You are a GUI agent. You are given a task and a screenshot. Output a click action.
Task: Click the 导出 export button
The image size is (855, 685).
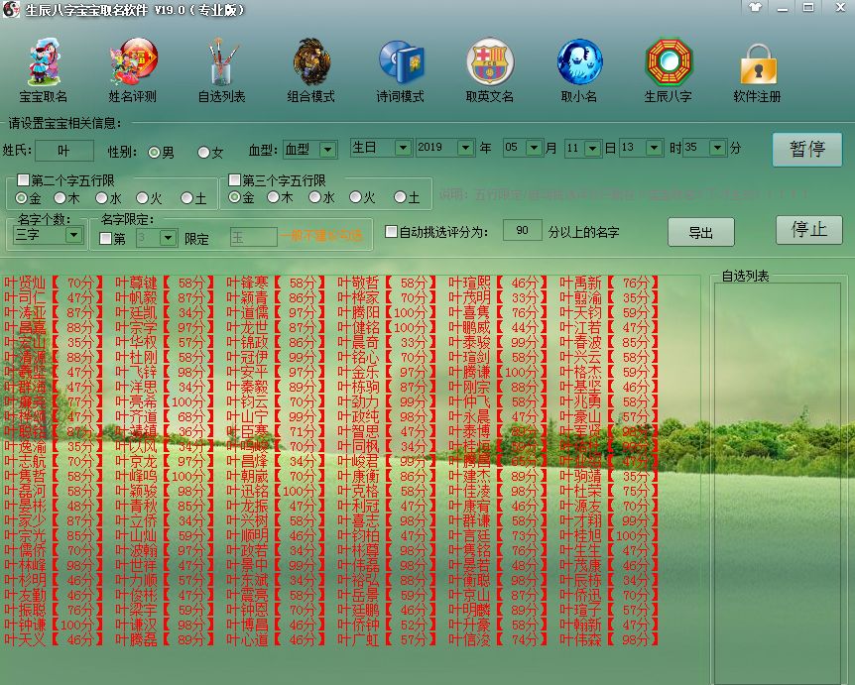[700, 232]
